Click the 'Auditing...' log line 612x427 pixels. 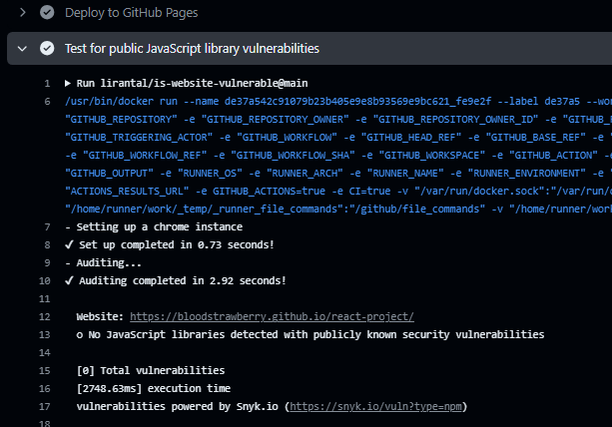[104, 262]
